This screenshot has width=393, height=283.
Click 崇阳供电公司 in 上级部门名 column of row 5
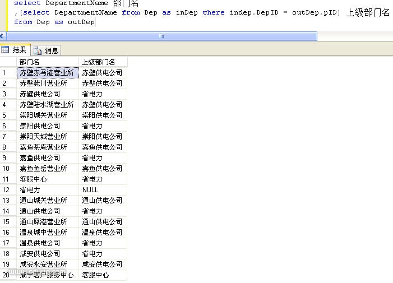103,115
